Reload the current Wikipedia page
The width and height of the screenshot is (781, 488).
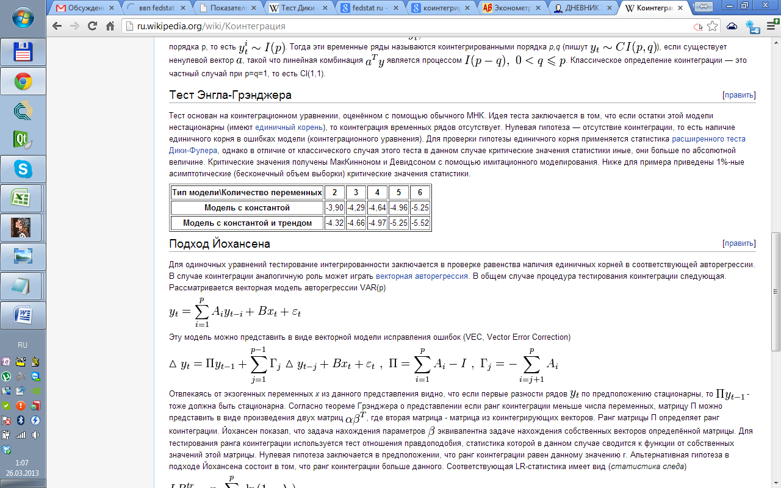pyautogui.click(x=92, y=26)
